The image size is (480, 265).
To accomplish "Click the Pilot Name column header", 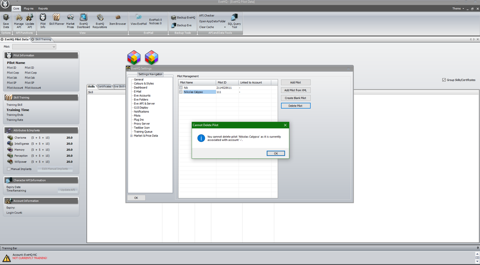I will (197, 82).
